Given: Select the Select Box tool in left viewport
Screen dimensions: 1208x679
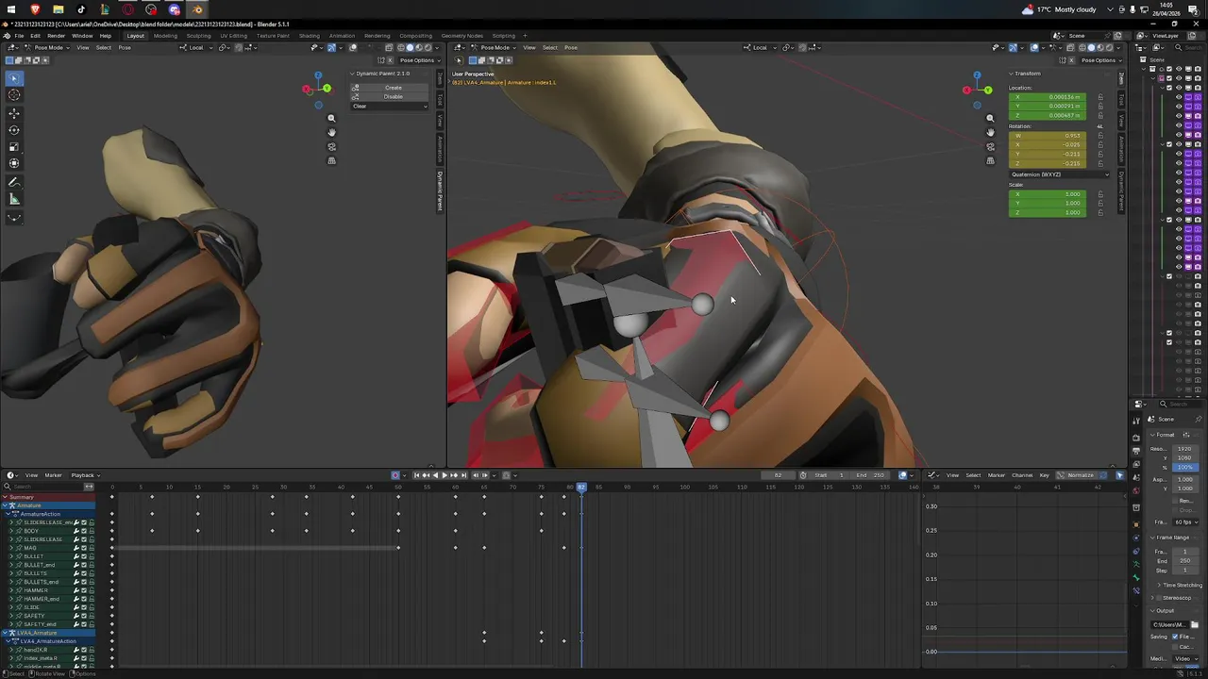Looking at the screenshot, I should coord(14,78).
